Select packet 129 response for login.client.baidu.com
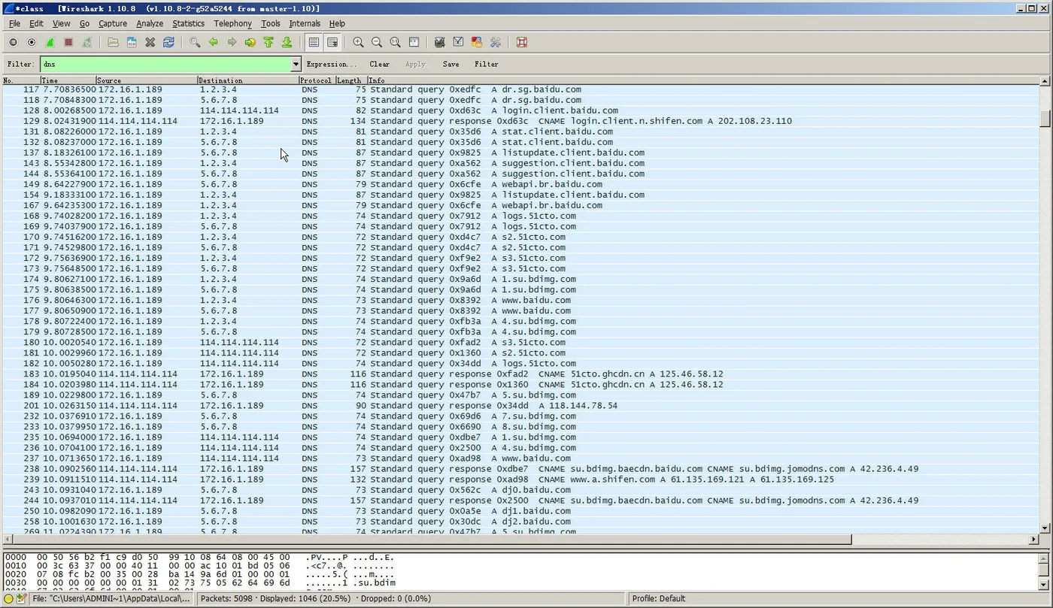Image resolution: width=1053 pixels, height=608 pixels. (x=520, y=121)
